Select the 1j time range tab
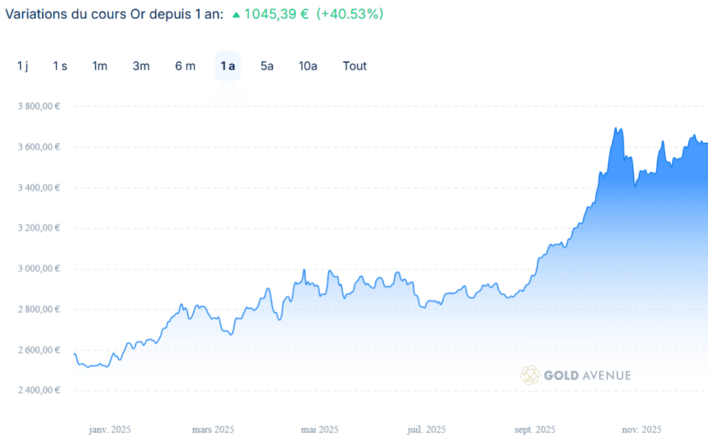 click(x=23, y=66)
